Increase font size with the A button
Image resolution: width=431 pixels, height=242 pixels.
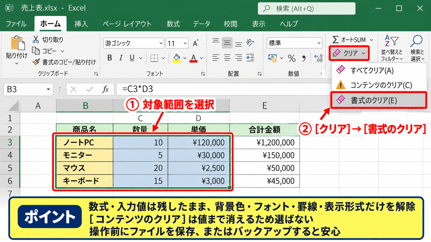[x=196, y=43]
